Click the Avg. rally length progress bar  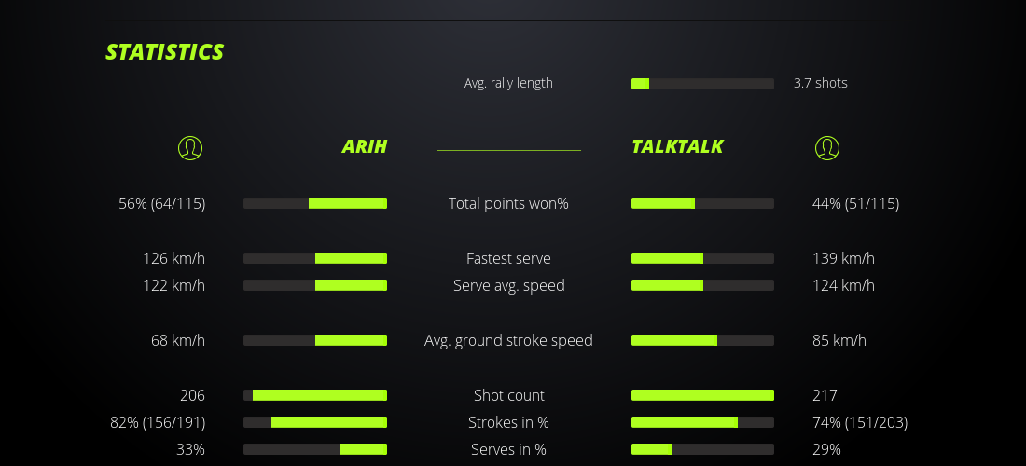tap(702, 84)
